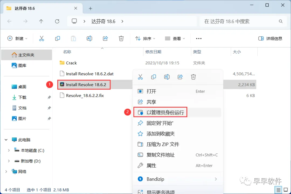Choose 属性 in context menu
The width and height of the screenshot is (291, 194).
pos(178,165)
